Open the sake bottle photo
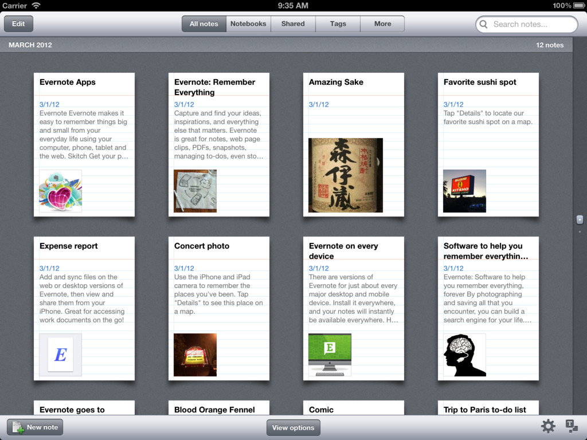Viewport: 587px width, 440px height. (346, 175)
